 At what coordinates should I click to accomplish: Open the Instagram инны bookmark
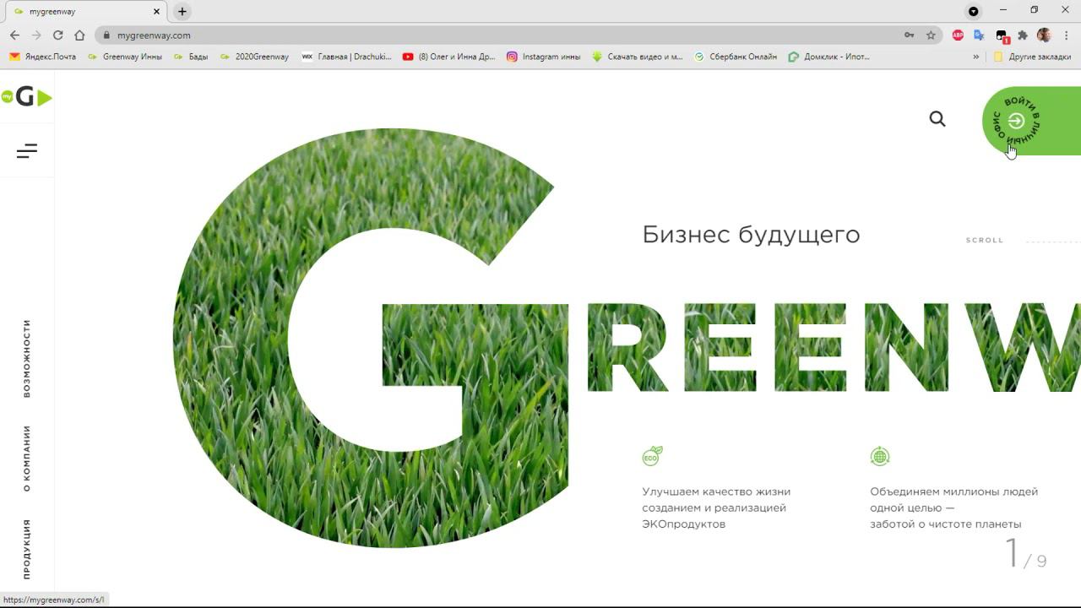pyautogui.click(x=544, y=57)
